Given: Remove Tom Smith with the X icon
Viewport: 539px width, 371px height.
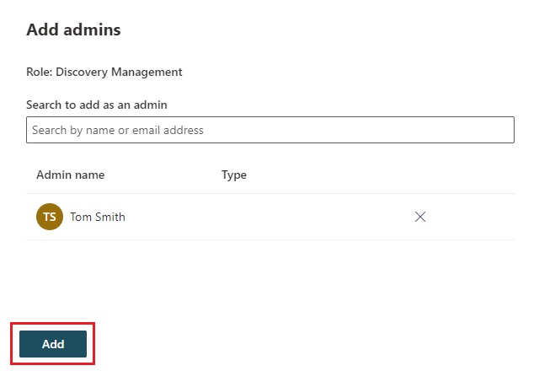Looking at the screenshot, I should [x=420, y=217].
